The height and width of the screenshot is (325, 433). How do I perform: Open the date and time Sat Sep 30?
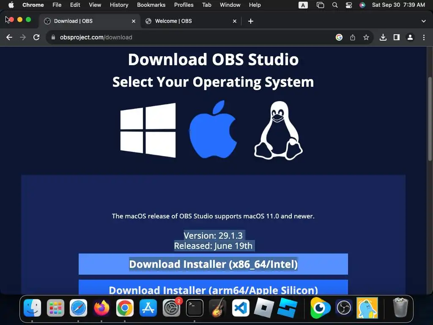coord(398,5)
